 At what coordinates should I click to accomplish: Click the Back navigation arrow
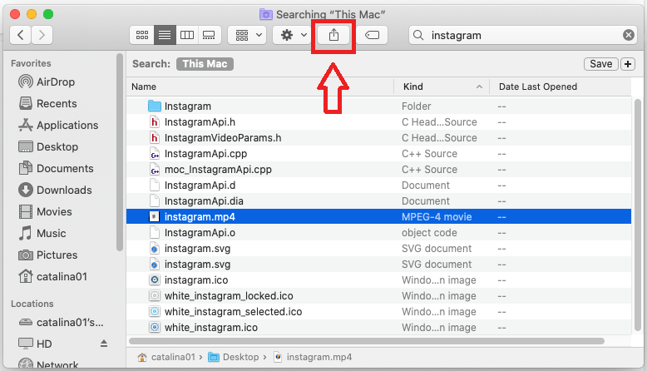click(x=21, y=35)
